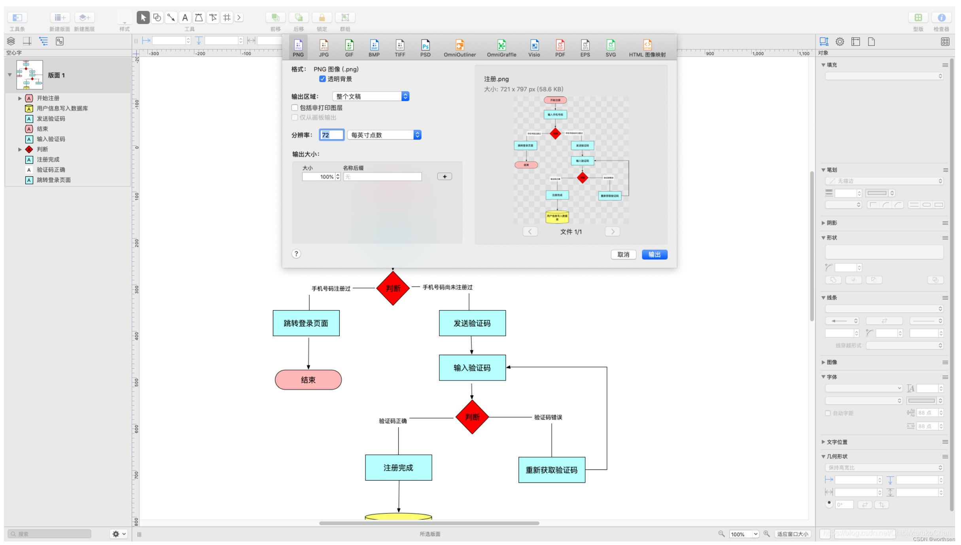This screenshot has width=961, height=545.
Task: Click the resolution input field showing 72
Action: [331, 135]
